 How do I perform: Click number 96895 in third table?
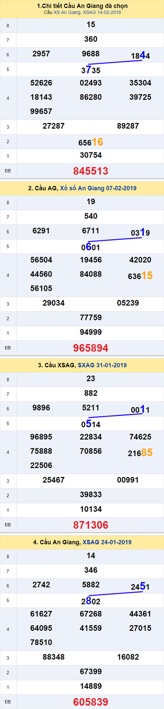[41, 437]
